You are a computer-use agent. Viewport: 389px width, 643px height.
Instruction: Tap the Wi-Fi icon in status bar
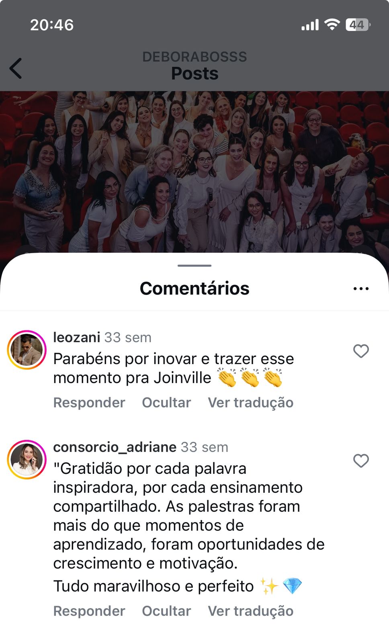332,25
